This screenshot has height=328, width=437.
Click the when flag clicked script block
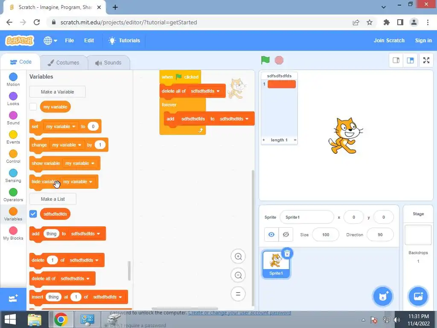pyautogui.click(x=180, y=77)
